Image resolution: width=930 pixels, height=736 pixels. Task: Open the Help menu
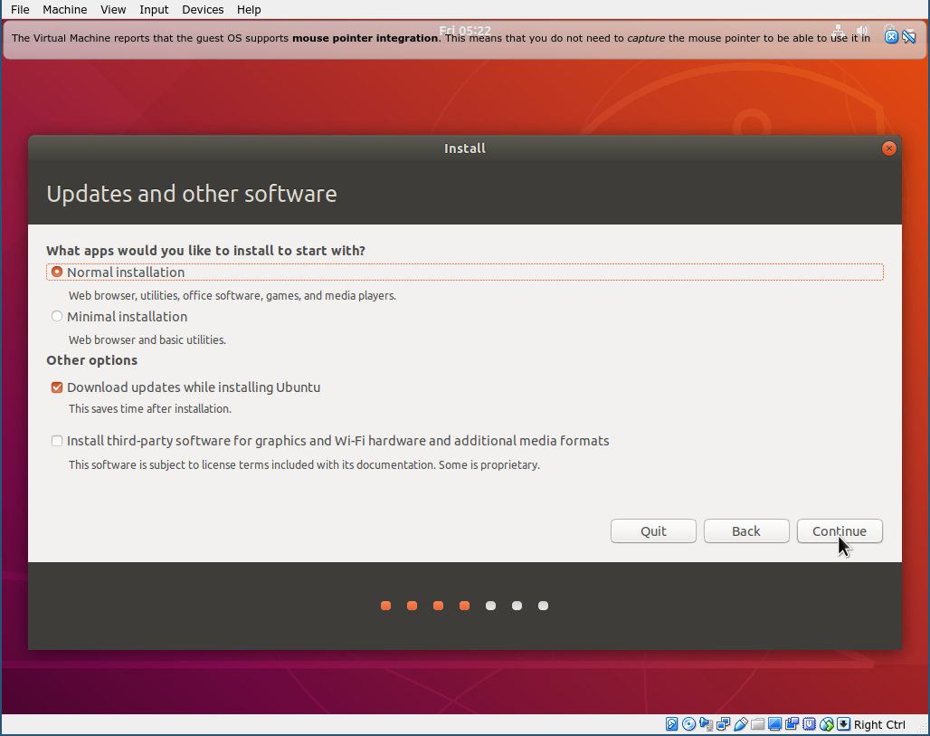[x=249, y=9]
